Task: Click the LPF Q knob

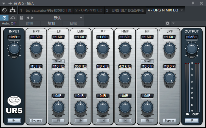Action: point(169,49)
